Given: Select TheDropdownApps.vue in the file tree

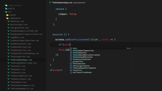Looking at the screenshot, I should (21, 60).
